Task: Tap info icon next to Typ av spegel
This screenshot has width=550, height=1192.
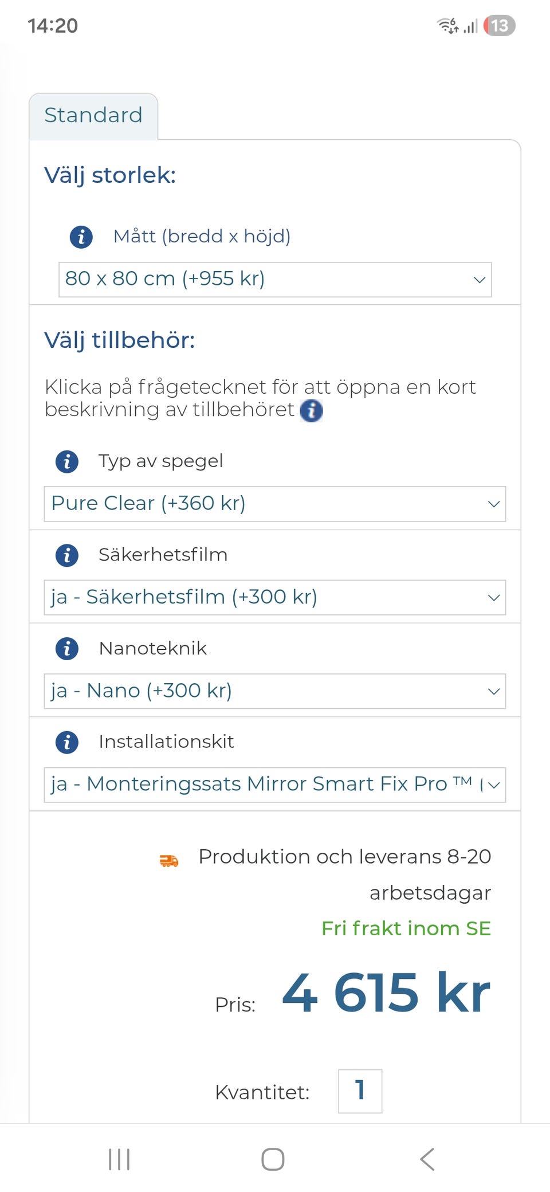Action: [x=66, y=461]
